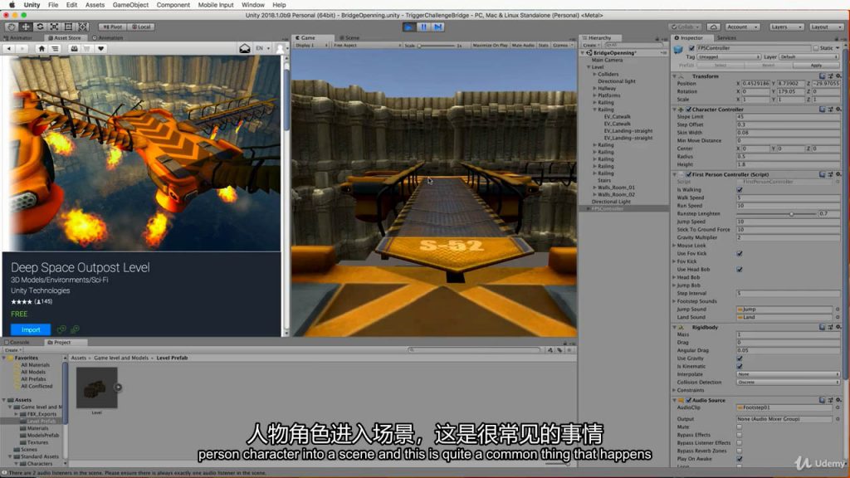850x478 pixels.
Task: Select the Rect transform tool
Action: click(x=68, y=27)
